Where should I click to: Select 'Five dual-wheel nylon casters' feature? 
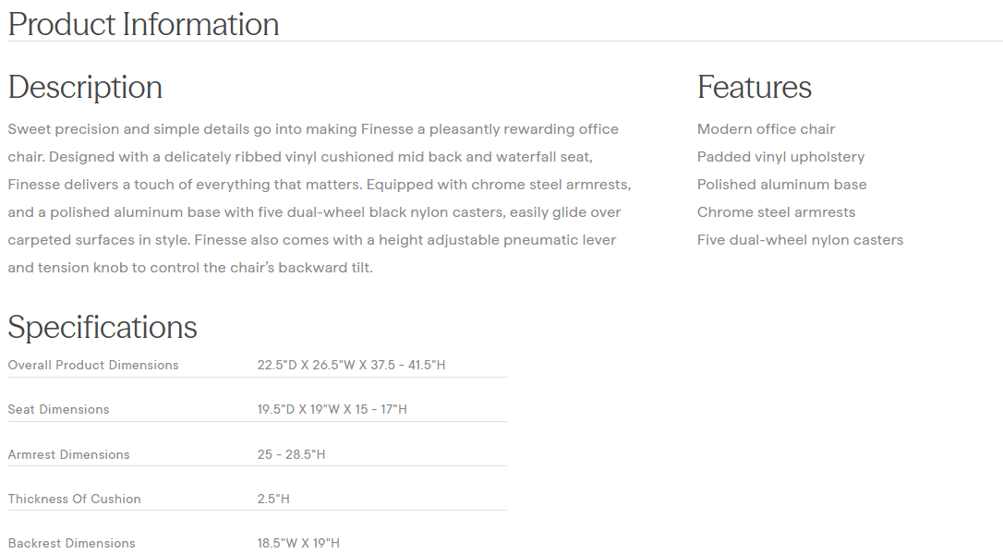(800, 240)
